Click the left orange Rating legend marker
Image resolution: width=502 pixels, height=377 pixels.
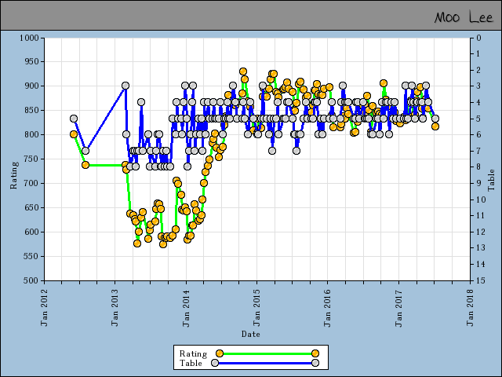220,353
